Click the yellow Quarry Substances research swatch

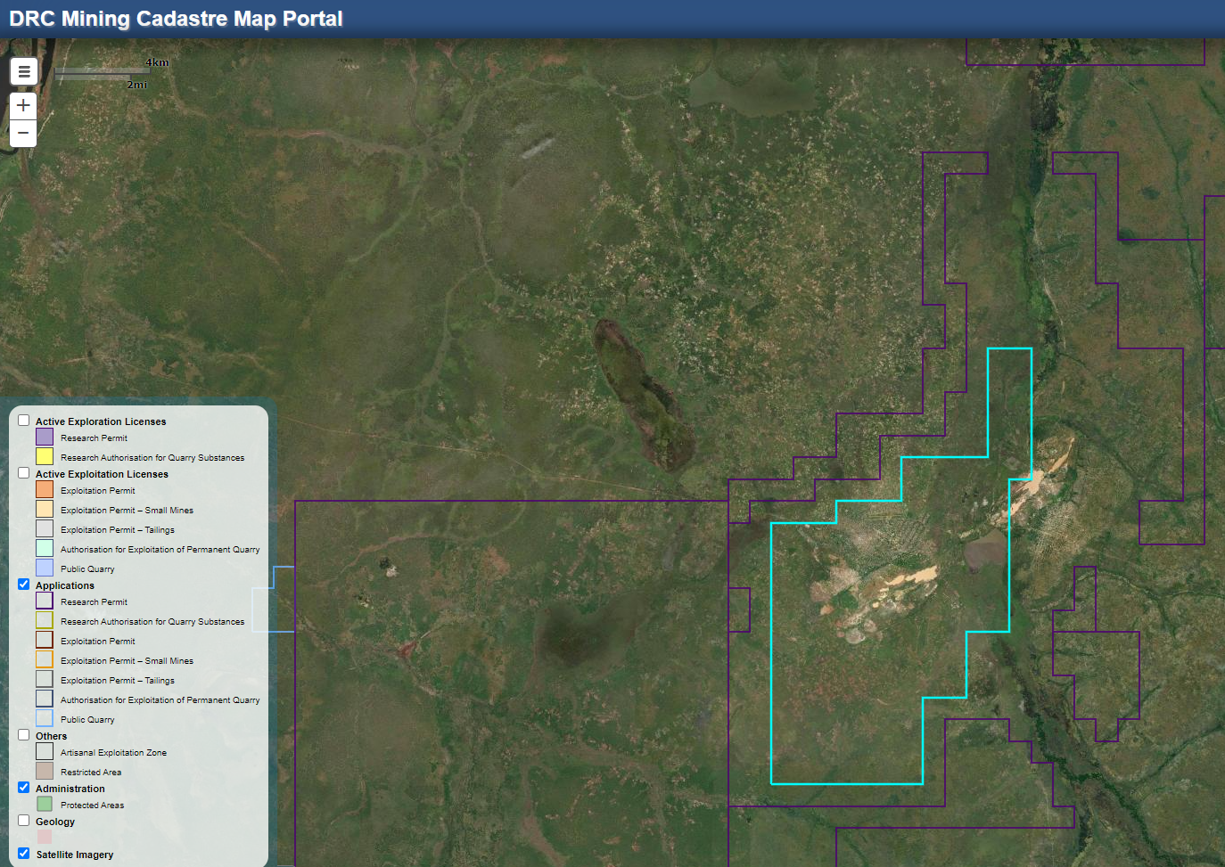tap(45, 456)
